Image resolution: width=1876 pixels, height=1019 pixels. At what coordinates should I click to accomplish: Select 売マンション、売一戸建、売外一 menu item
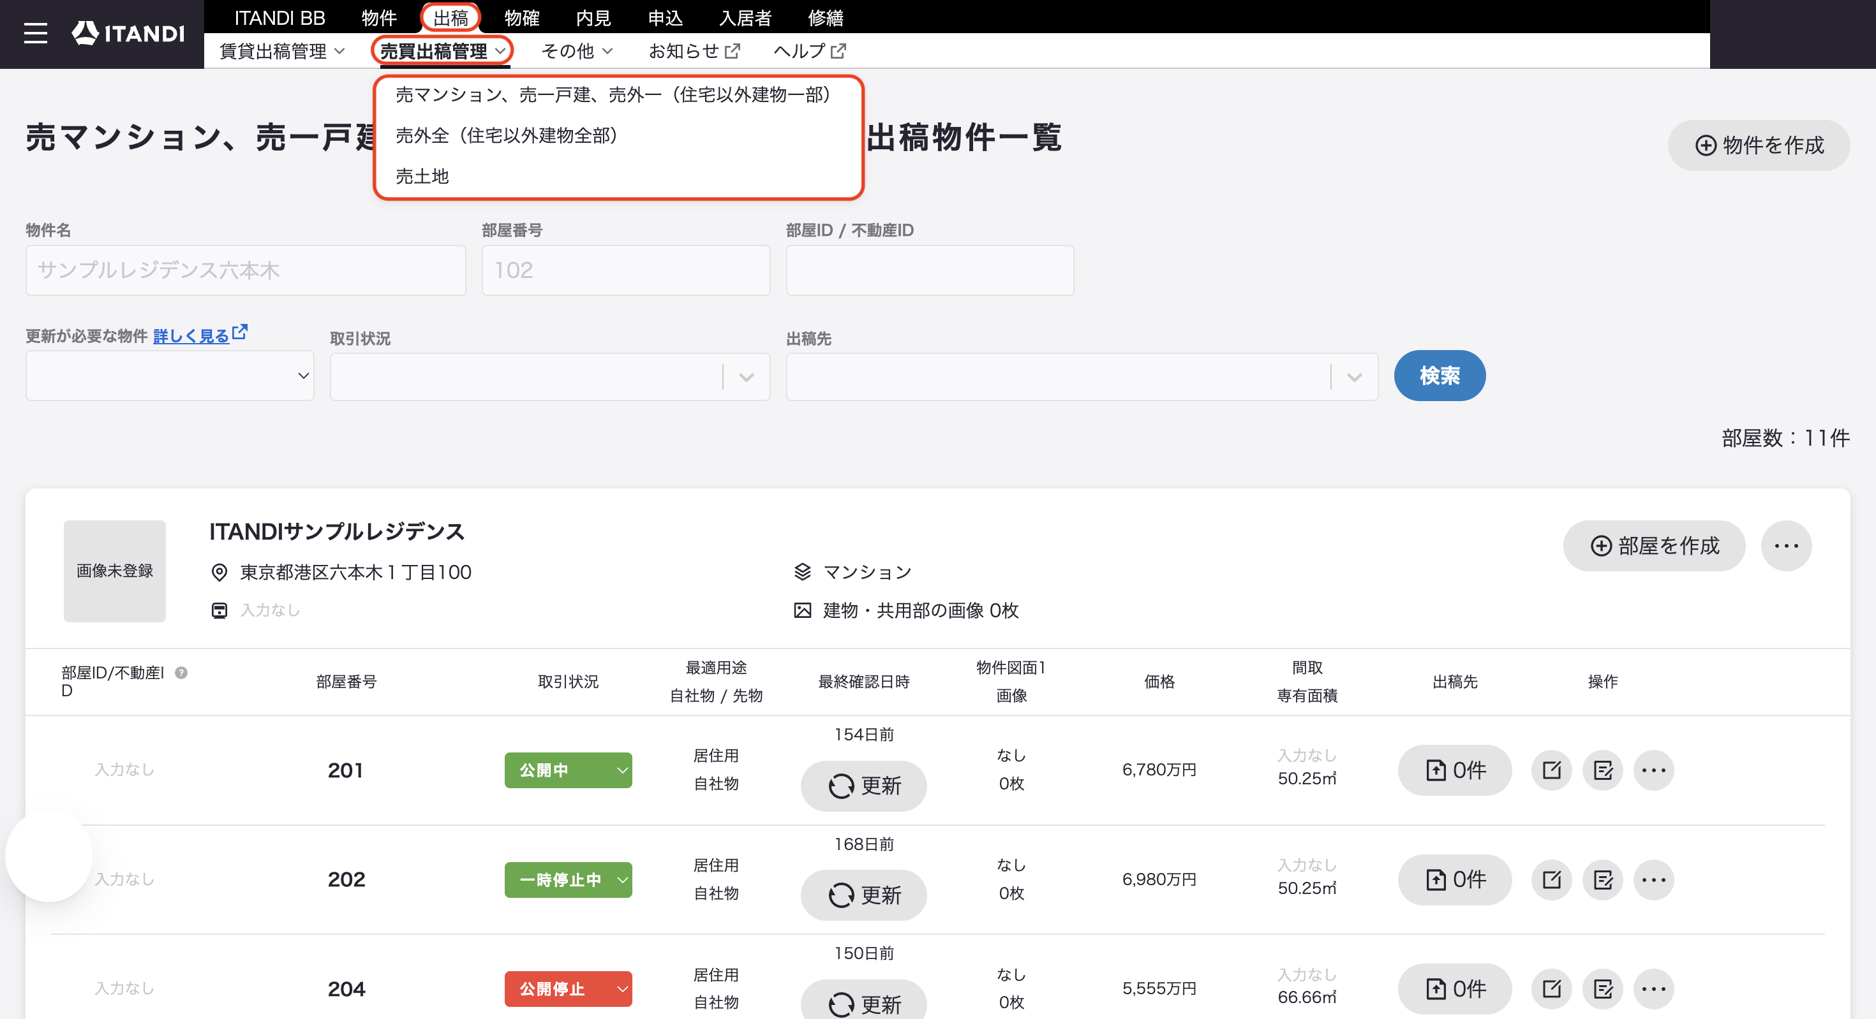[618, 94]
